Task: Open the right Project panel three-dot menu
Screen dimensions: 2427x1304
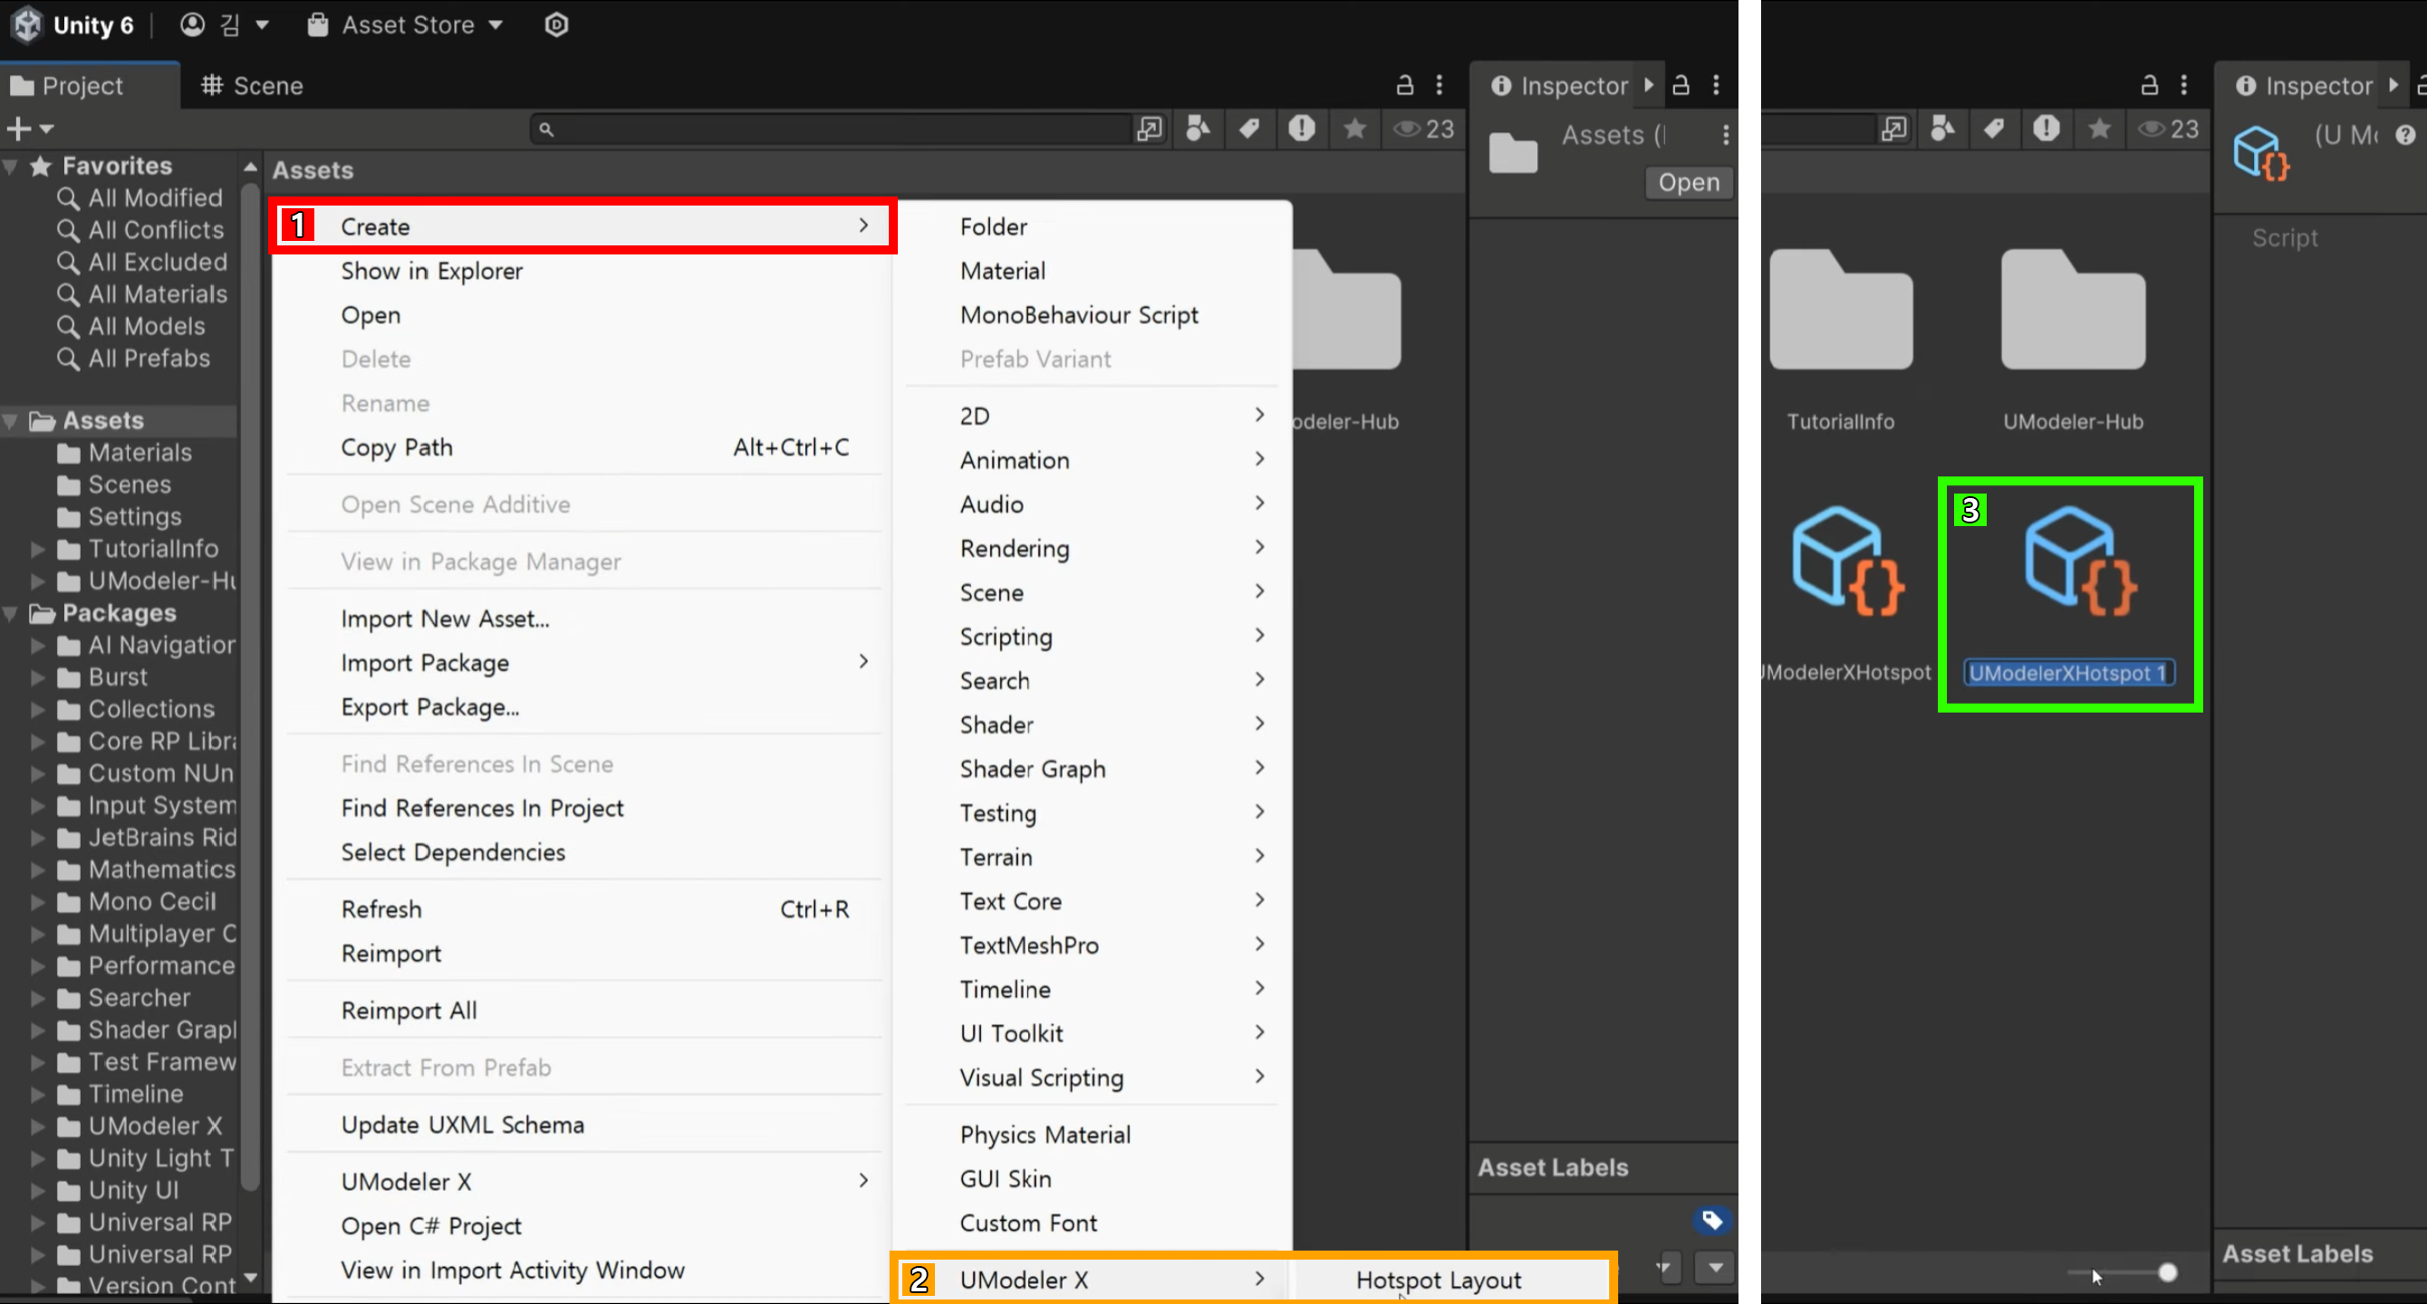Action: (2183, 85)
